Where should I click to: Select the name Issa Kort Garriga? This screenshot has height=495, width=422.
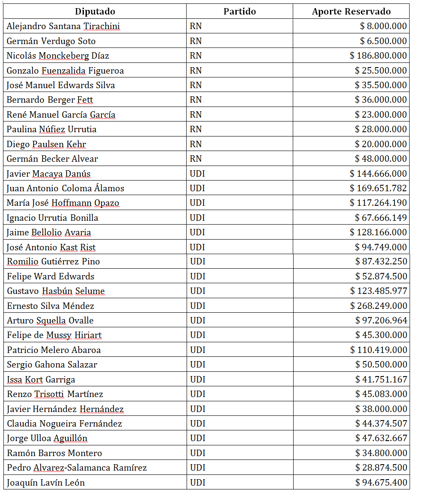tap(41, 379)
